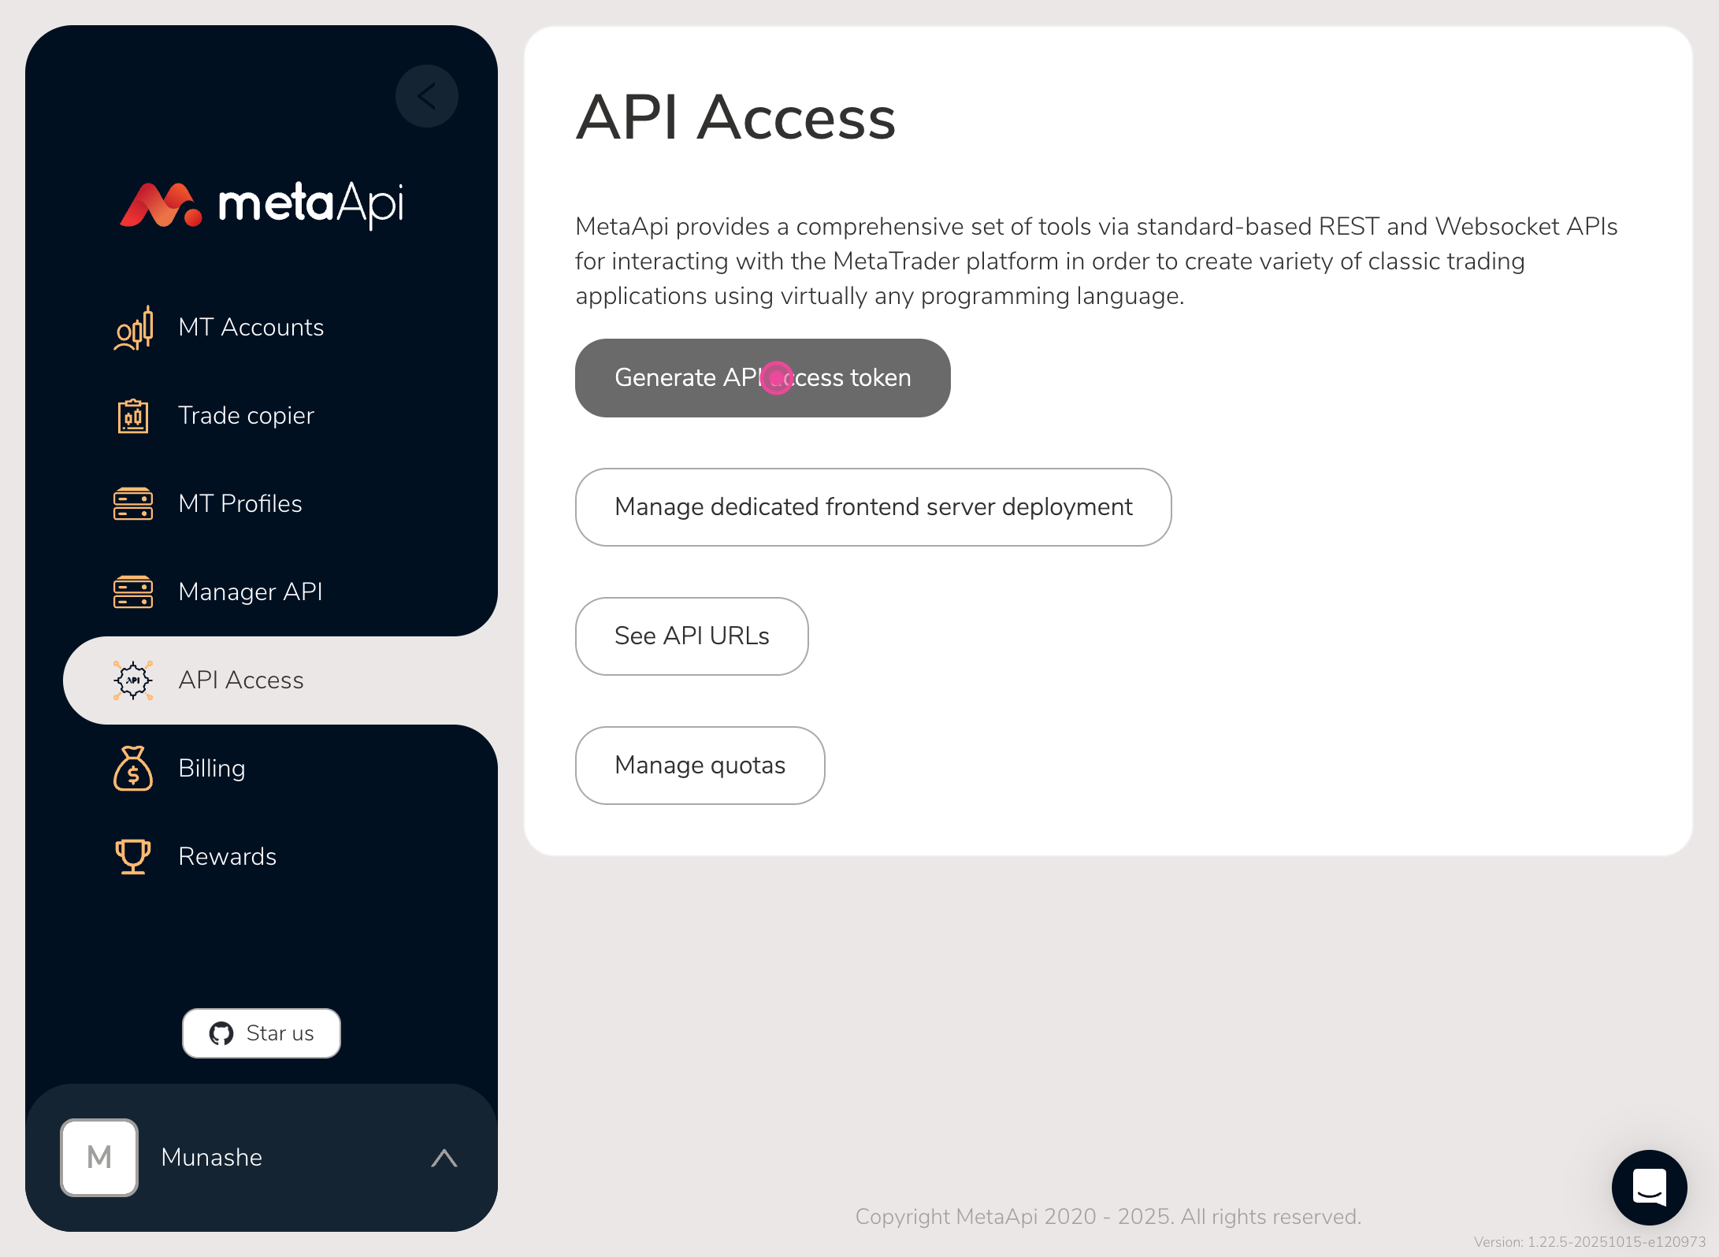Open the Trade copier menu item
The image size is (1719, 1257).
pyautogui.click(x=246, y=416)
